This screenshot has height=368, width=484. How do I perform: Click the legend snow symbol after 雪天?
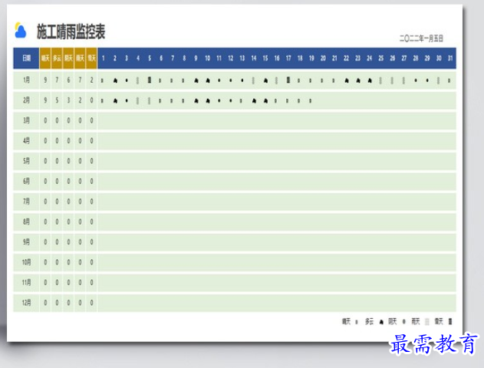450,321
